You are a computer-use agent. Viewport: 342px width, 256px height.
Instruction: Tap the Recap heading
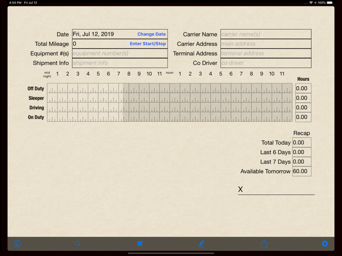pyautogui.click(x=301, y=133)
